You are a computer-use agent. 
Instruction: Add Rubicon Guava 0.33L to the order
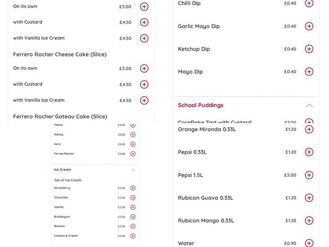pyautogui.click(x=309, y=198)
